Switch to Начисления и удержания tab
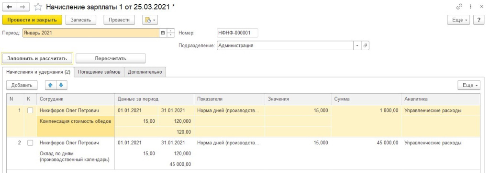Screen dimensions: 490x173 (38, 72)
